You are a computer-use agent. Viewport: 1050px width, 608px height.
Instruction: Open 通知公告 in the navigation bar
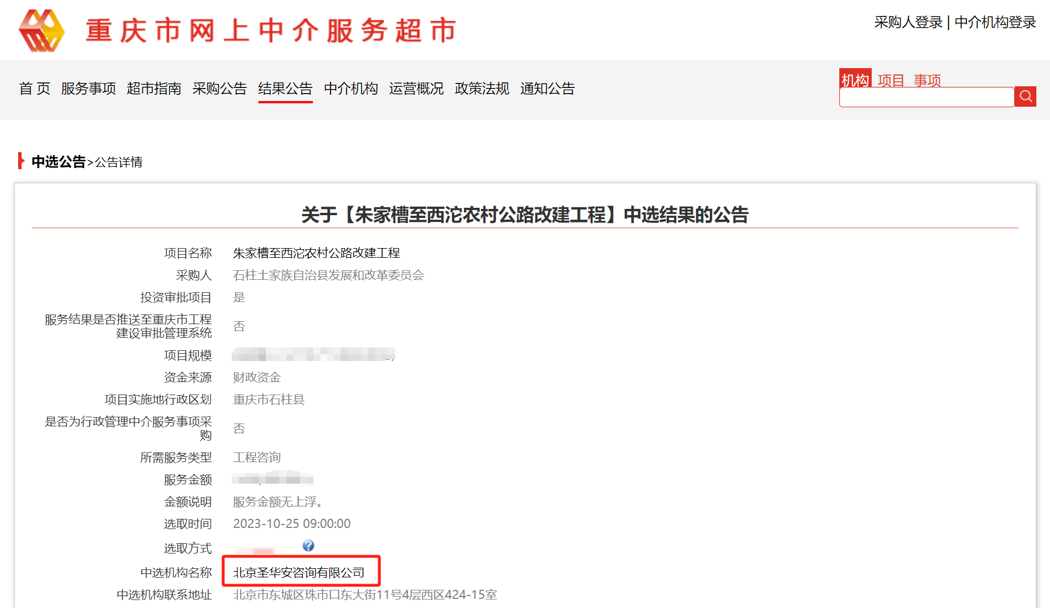click(x=547, y=89)
